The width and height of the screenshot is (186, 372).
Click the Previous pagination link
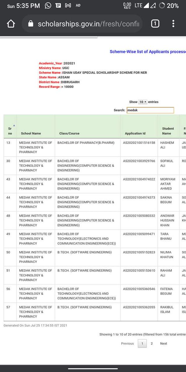(127, 343)
